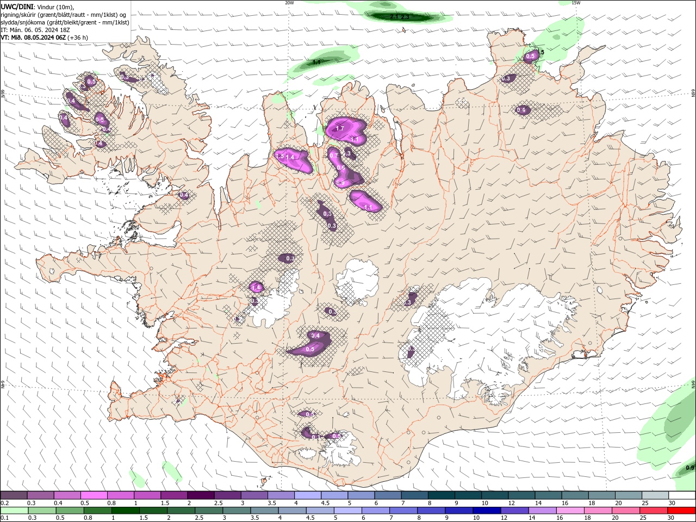The width and height of the screenshot is (696, 522).
Task: Pick the crimson swatch labeled 25
Action: pyautogui.click(x=654, y=511)
